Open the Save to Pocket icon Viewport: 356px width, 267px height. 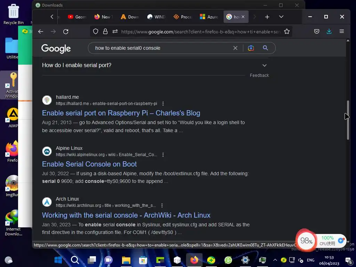[317, 31]
